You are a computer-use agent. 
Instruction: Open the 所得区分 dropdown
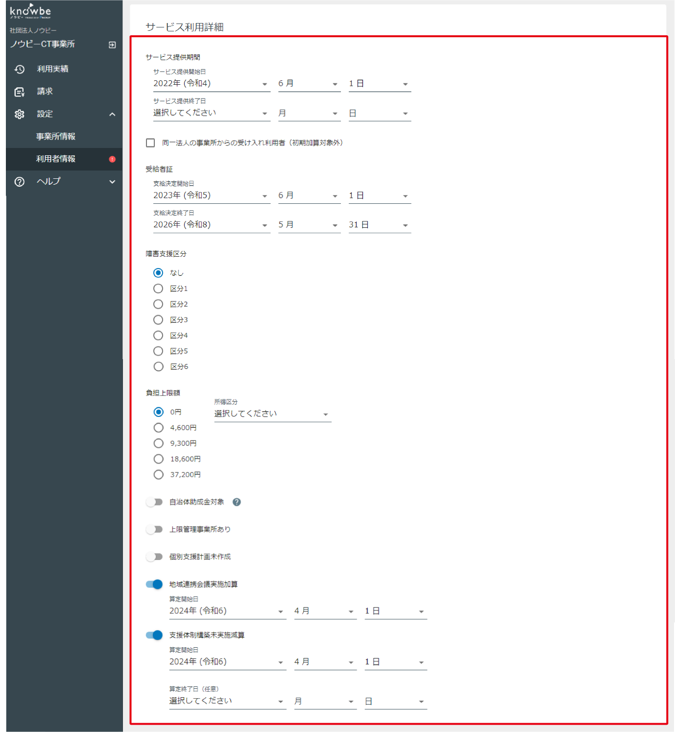pos(272,414)
